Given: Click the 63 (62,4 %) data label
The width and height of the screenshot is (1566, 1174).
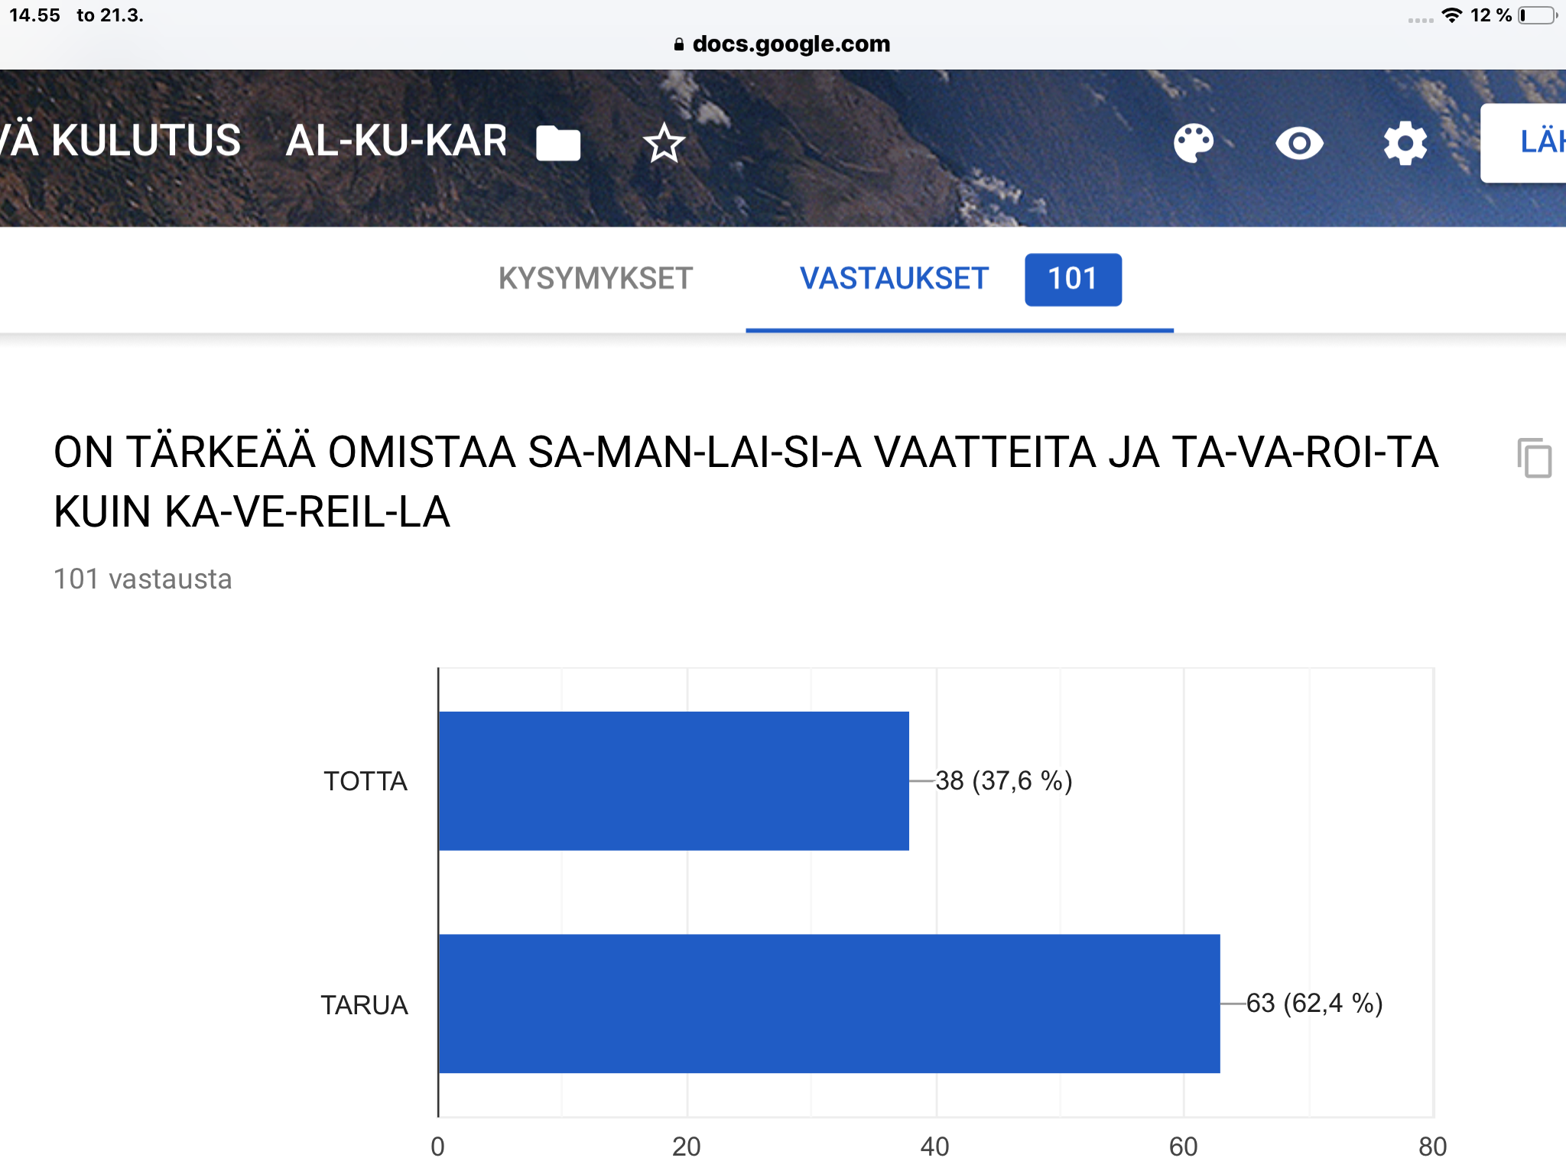Looking at the screenshot, I should (1314, 1003).
